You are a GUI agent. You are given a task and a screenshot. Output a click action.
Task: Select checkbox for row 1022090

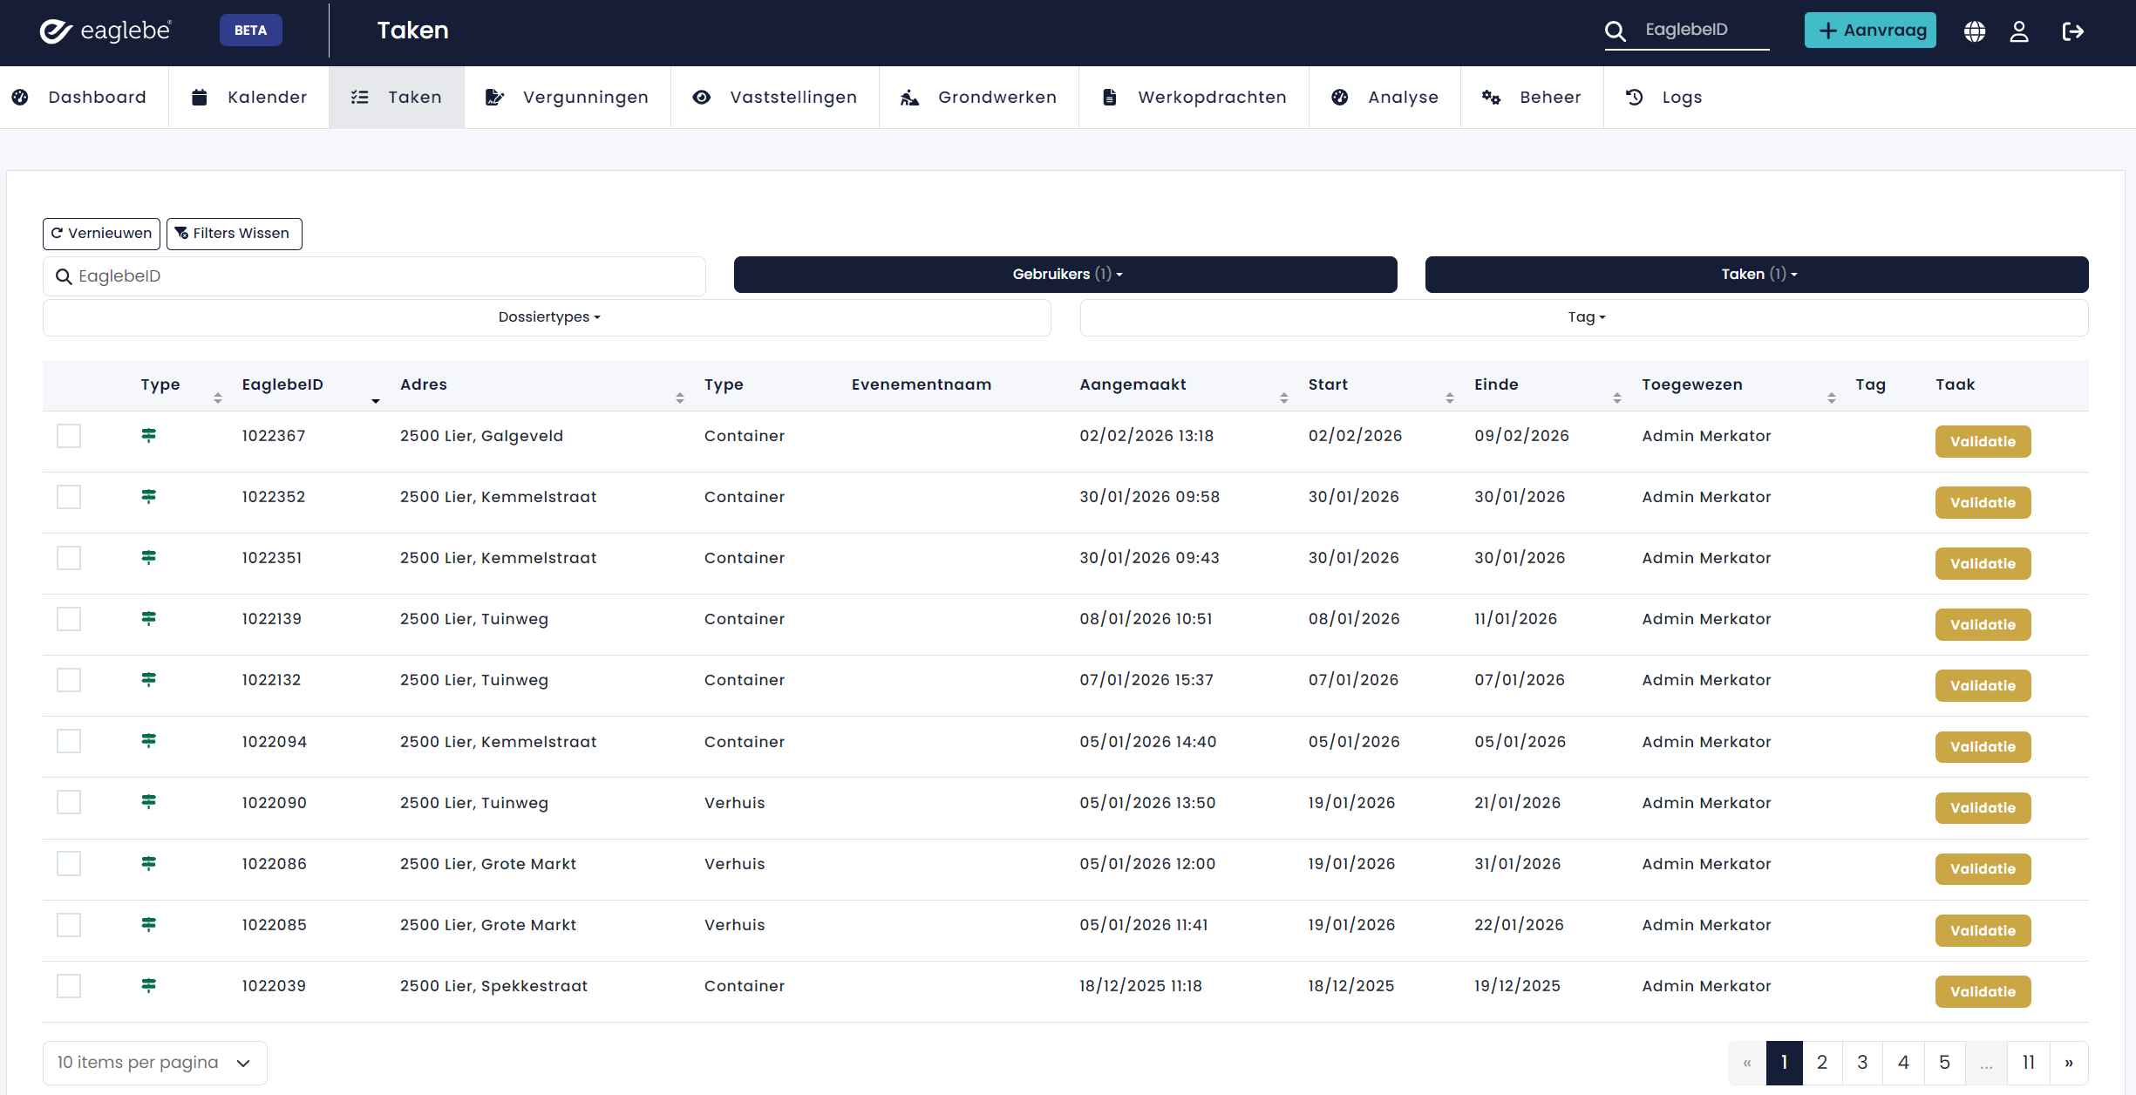click(x=69, y=802)
